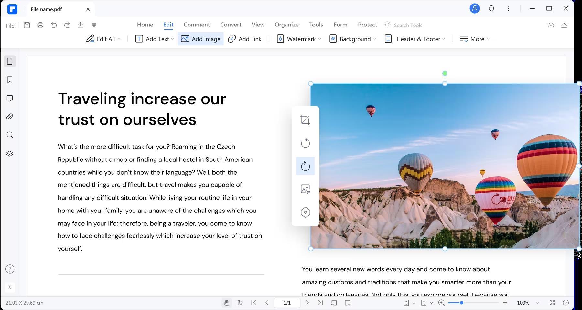The width and height of the screenshot is (582, 310).
Task: Click the notification bell icon
Action: pos(491,9)
